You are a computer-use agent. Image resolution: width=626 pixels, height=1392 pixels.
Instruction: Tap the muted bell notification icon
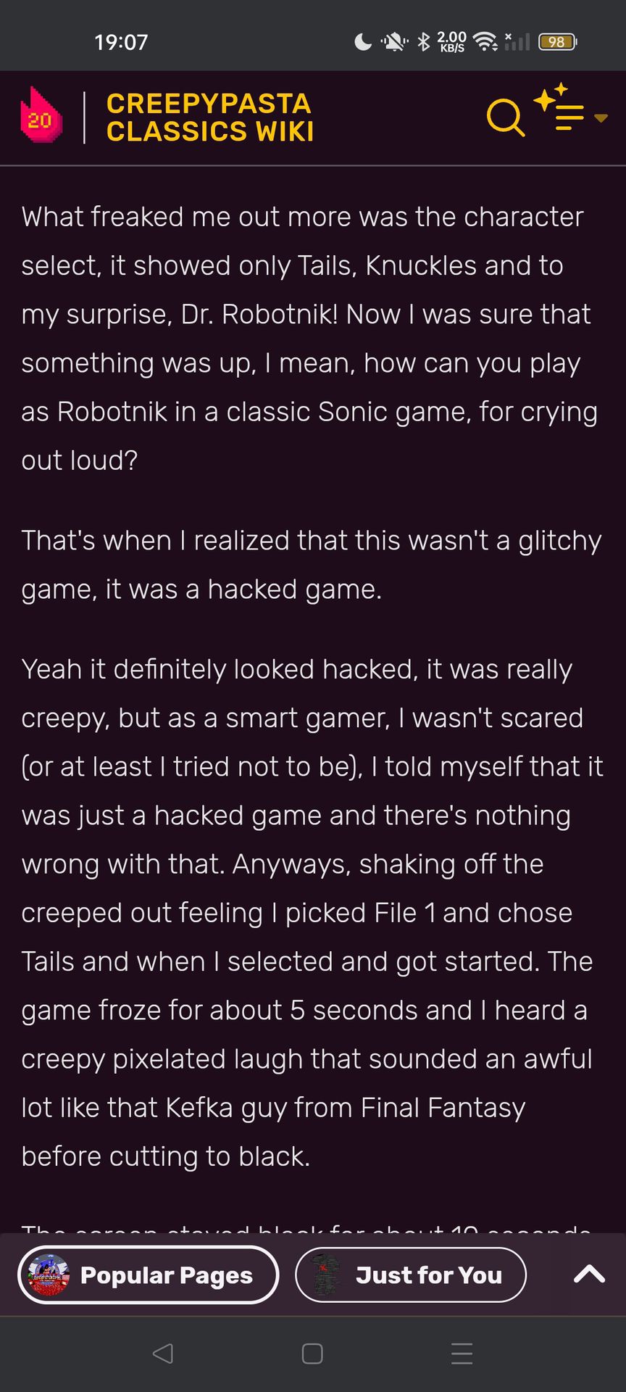[x=394, y=42]
